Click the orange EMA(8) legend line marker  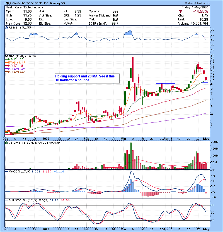(x=7, y=63)
